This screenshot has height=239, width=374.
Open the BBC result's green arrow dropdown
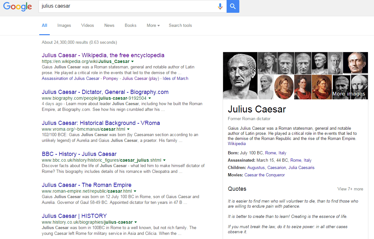click(x=164, y=160)
